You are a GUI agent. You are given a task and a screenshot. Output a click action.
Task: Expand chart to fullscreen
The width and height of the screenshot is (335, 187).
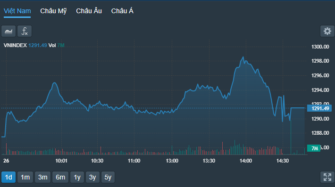coord(327,177)
